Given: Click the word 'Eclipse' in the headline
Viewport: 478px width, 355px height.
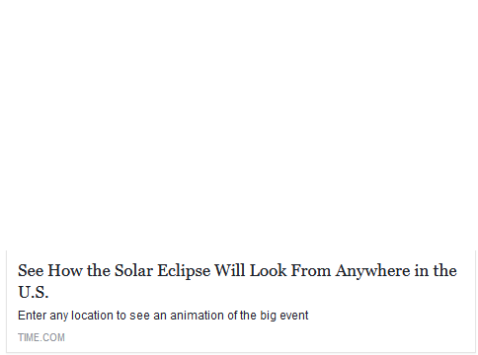Looking at the screenshot, I should pos(184,271).
